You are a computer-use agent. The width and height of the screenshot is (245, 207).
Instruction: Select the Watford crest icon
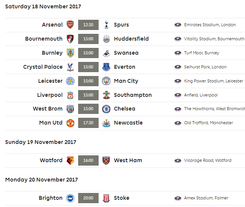(70, 160)
